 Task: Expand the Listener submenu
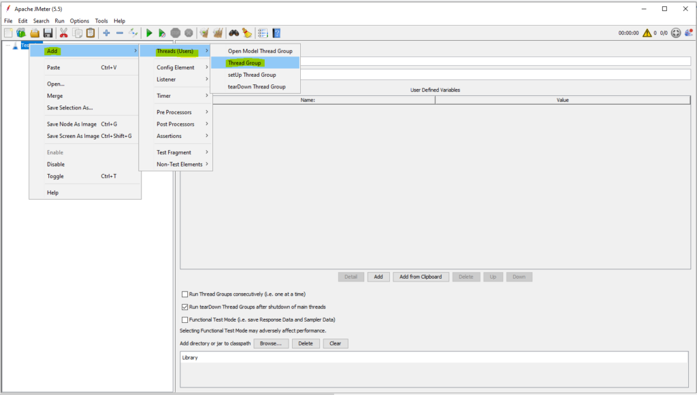167,80
